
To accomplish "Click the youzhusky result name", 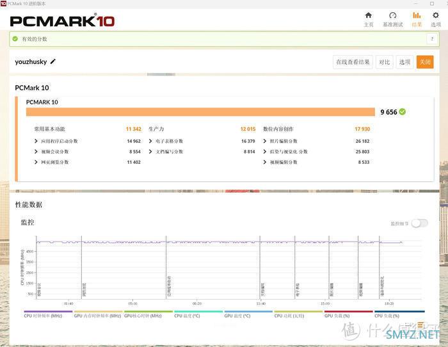I will [x=31, y=61].
